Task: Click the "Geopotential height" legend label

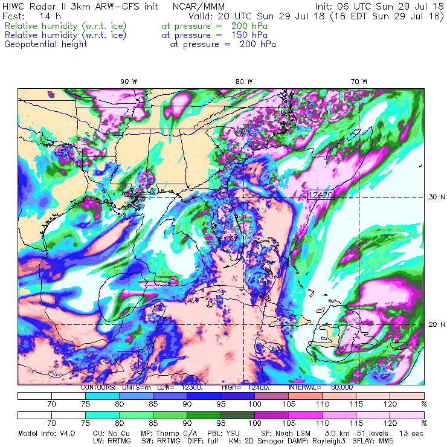Action: 46,44
